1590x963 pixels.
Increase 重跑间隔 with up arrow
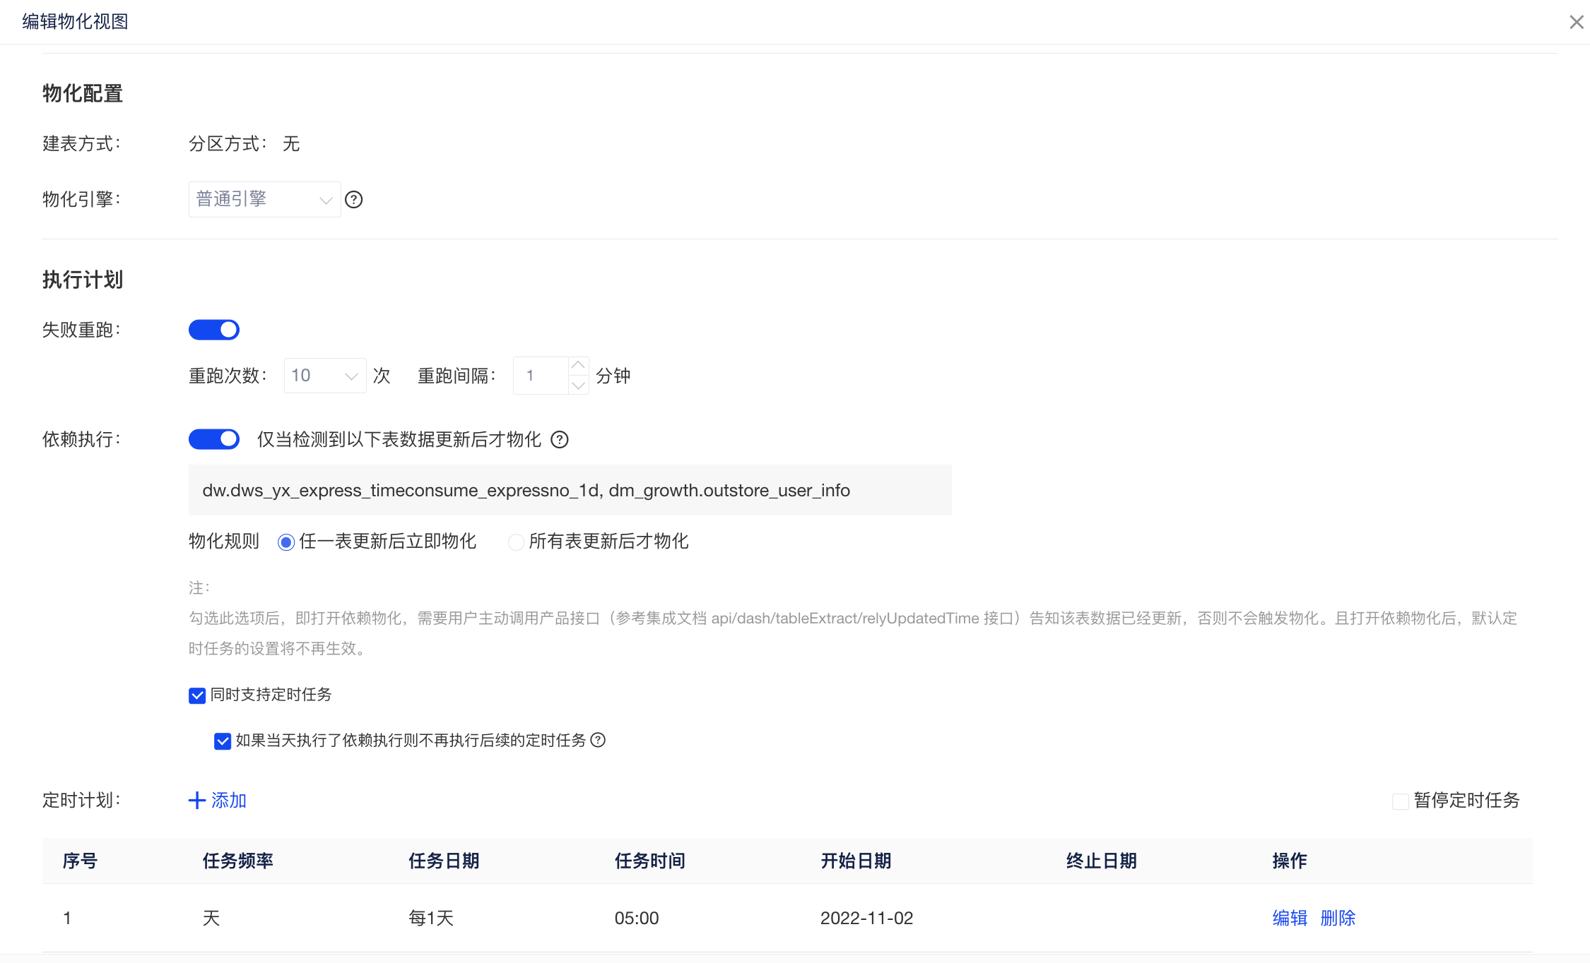tap(578, 366)
